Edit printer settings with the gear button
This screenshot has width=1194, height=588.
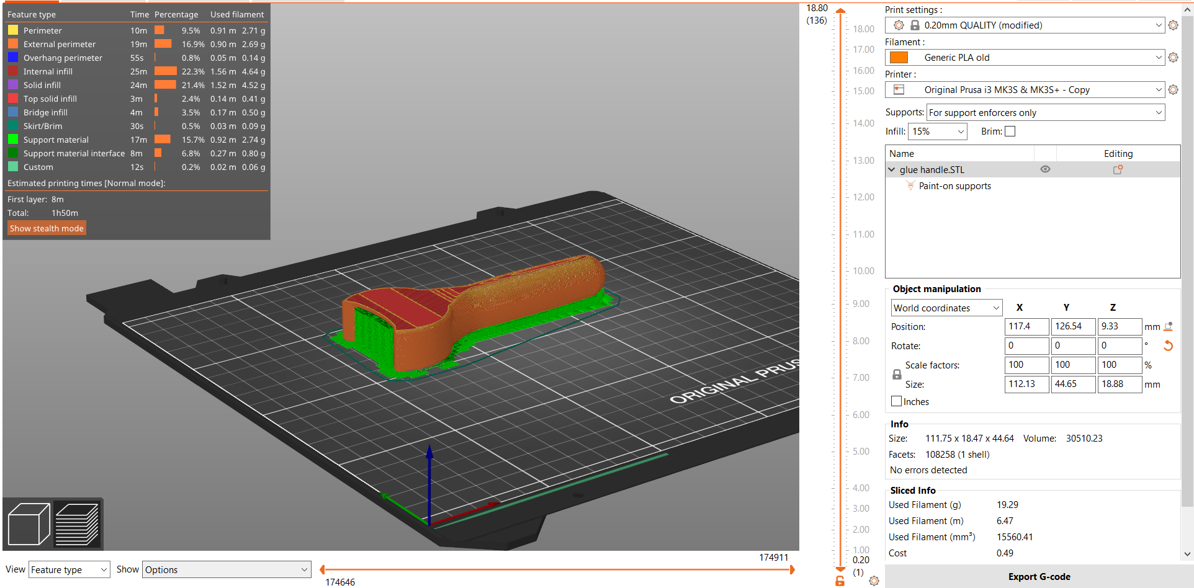click(x=1173, y=90)
